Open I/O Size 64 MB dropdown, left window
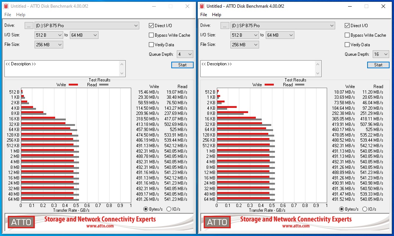The height and width of the screenshot is (236, 394). (x=84, y=35)
